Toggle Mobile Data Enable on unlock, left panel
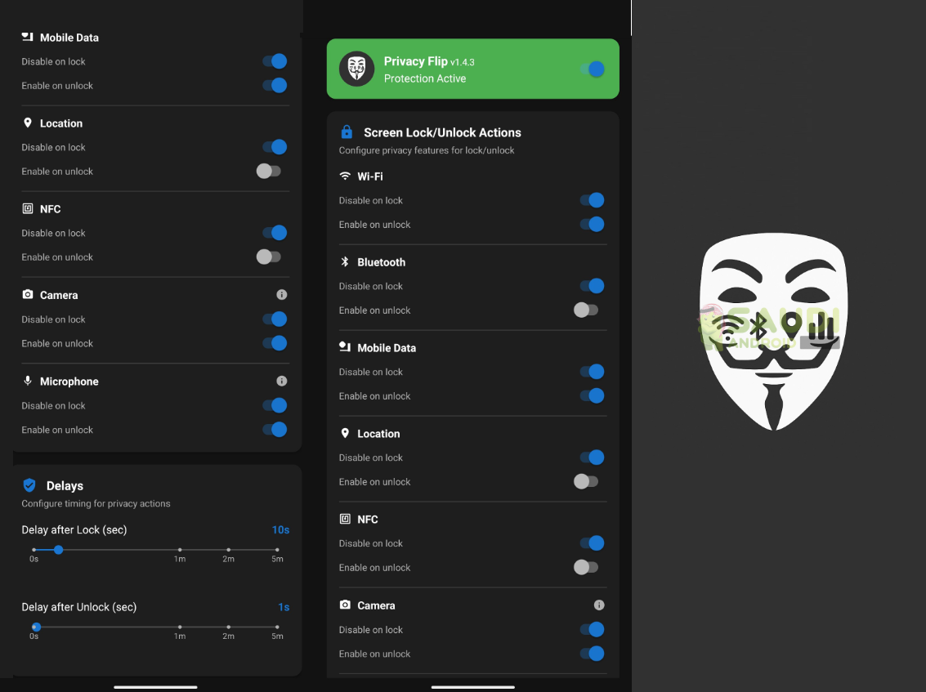The height and width of the screenshot is (692, 926). 275,85
